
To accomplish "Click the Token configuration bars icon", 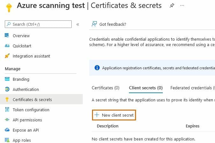I will (x=7, y=110).
